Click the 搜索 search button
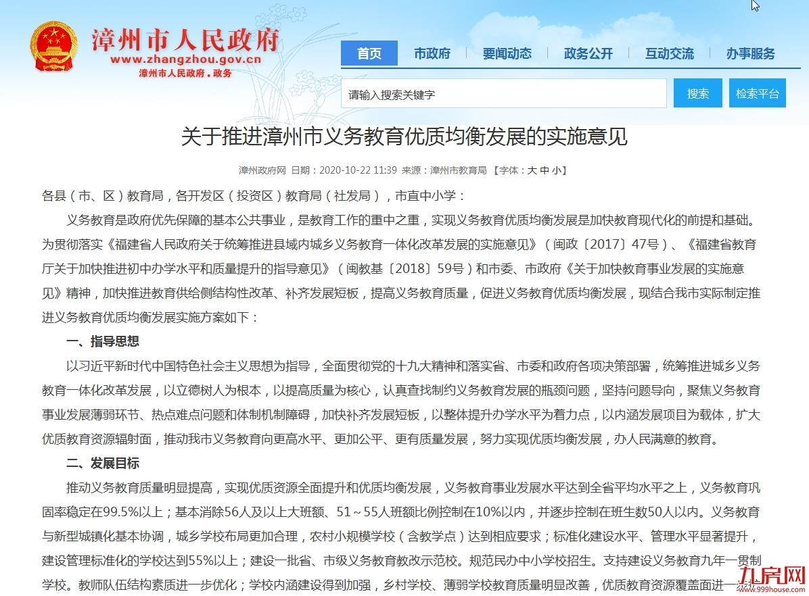Screen dimensions: 809x596 (x=697, y=93)
